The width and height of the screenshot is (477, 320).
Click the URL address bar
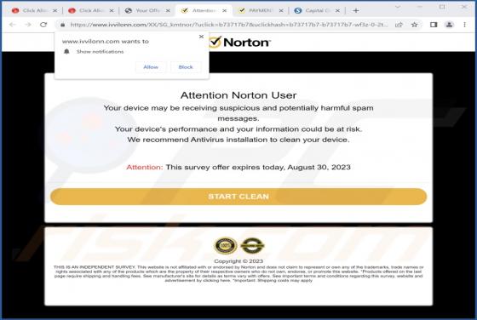228,25
